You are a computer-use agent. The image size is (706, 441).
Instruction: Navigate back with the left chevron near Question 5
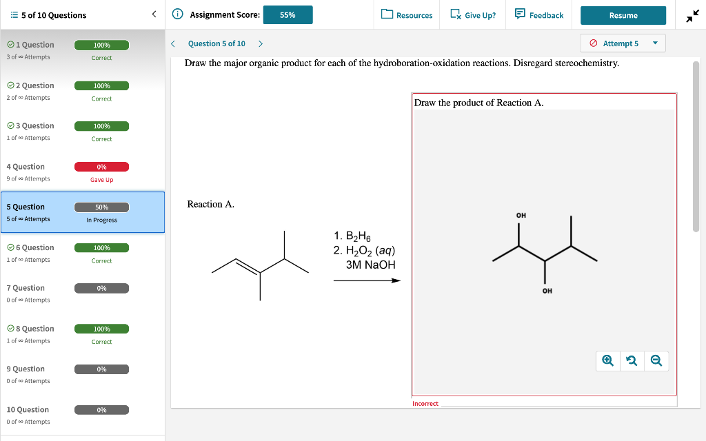click(x=172, y=43)
